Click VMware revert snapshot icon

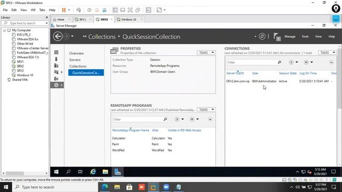(97, 10)
